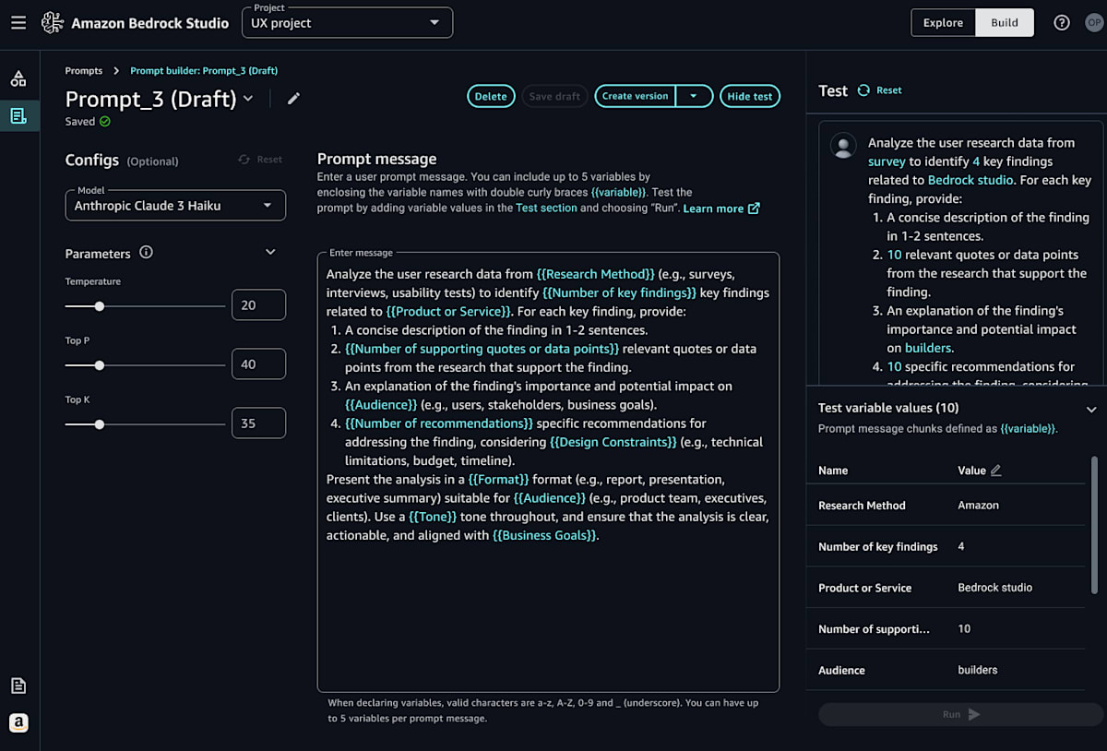Open the document icon at sidebar bottom
This screenshot has width=1107, height=751.
[x=18, y=685]
